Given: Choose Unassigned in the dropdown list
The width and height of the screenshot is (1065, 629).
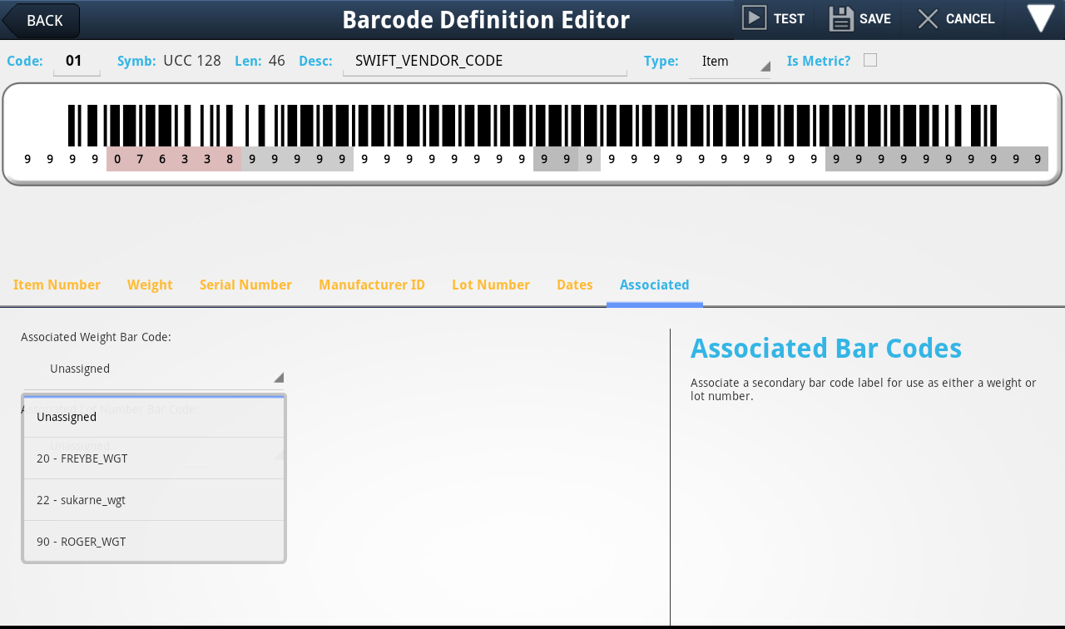Looking at the screenshot, I should [154, 417].
